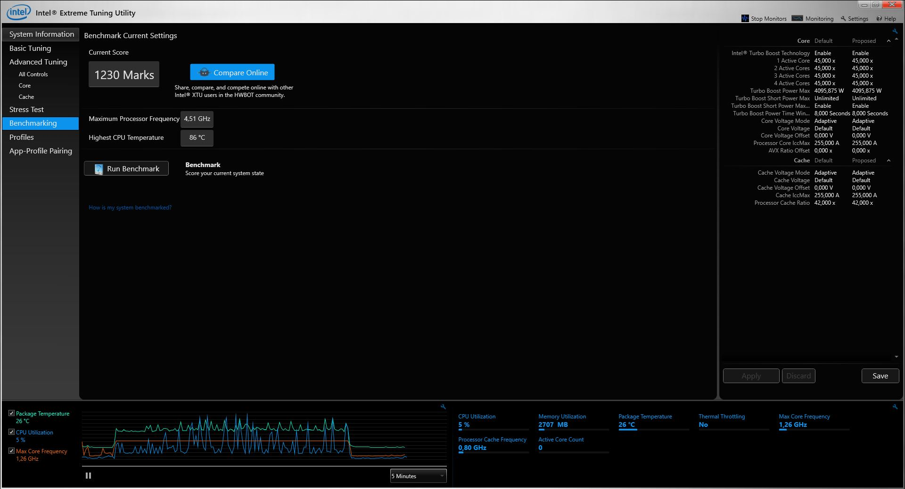Click Processor Cache Frequency 0,80 GHz readout
The height and width of the screenshot is (489, 905).
click(x=494, y=444)
